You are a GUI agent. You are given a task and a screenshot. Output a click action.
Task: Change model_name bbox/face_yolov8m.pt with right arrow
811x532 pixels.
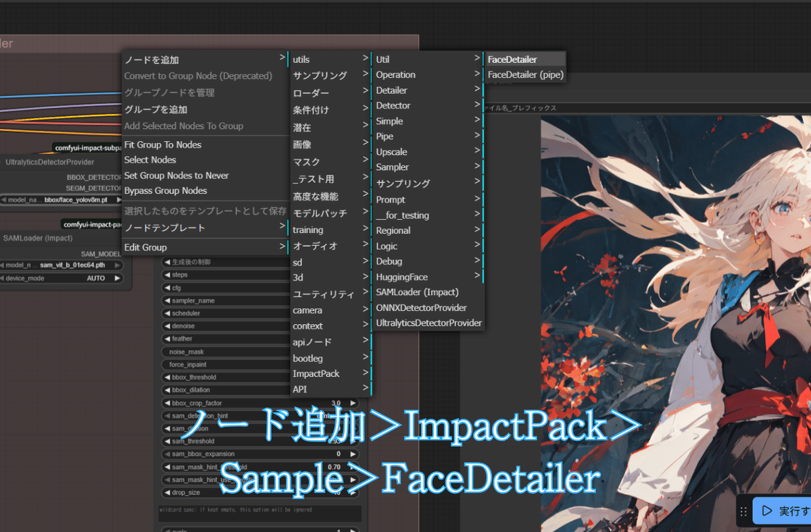click(120, 199)
